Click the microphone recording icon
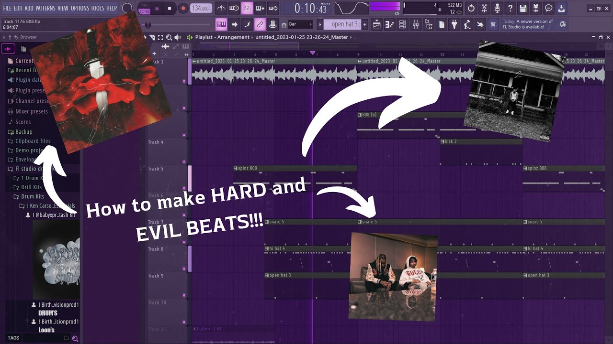Image resolution: width=613 pixels, height=344 pixels. (497, 8)
